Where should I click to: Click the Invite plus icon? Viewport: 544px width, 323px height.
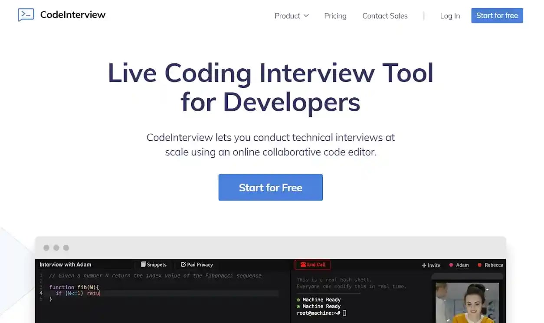(424, 265)
